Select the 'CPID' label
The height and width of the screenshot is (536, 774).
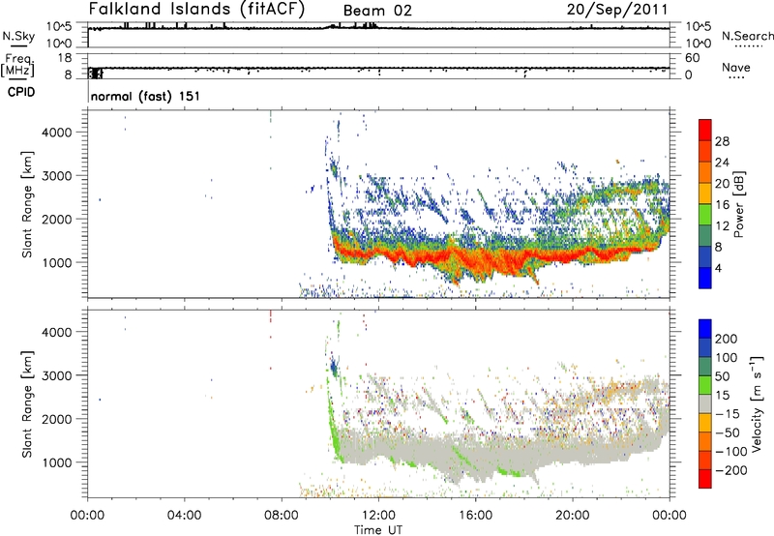coord(21,92)
